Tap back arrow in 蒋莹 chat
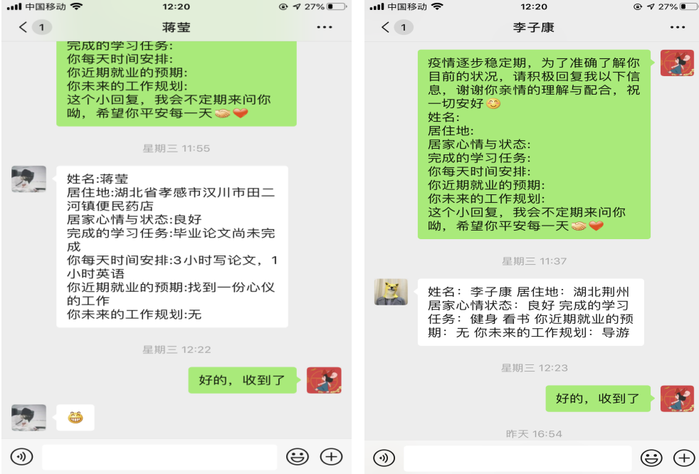 click(x=23, y=27)
